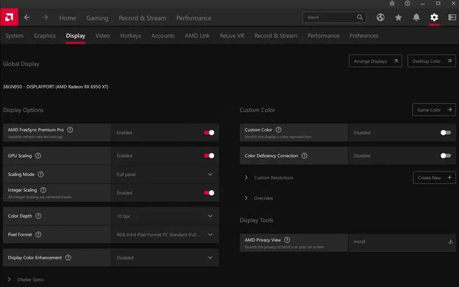Switch to the Graphics tab
This screenshot has height=287, width=459.
[45, 36]
